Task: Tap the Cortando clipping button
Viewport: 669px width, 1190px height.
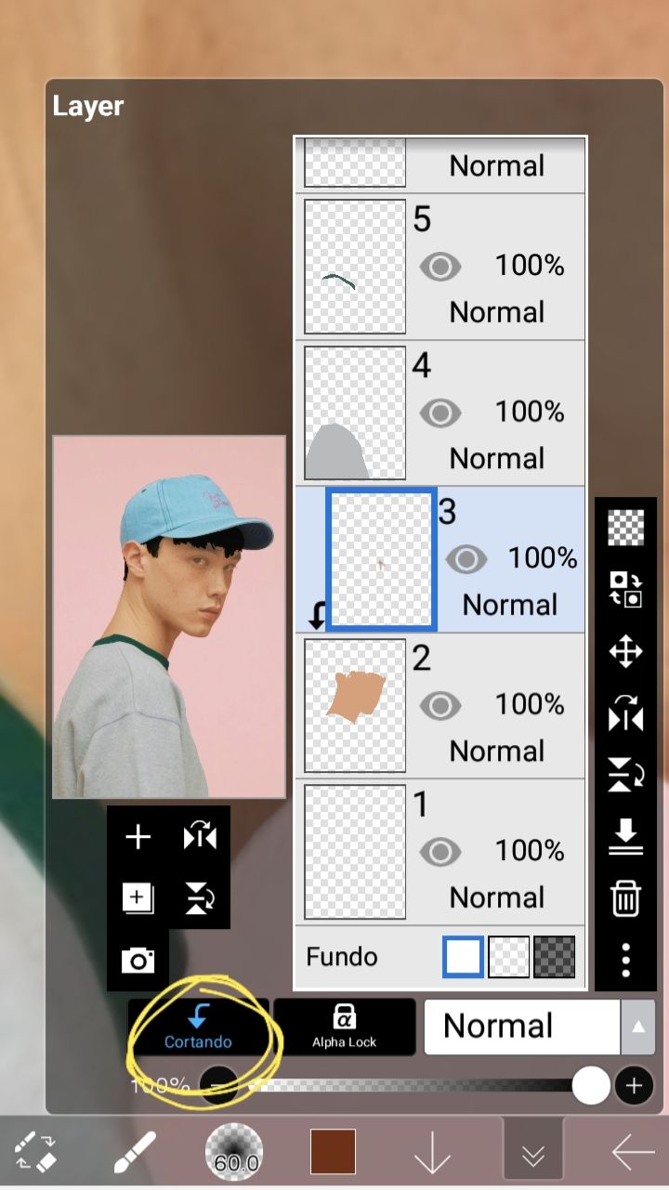Action: [x=198, y=1027]
